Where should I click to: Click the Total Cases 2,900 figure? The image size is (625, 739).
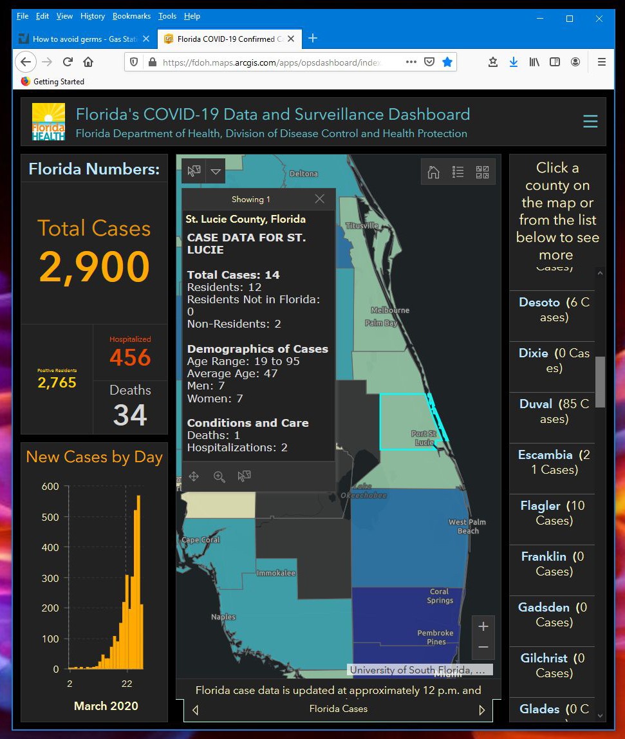[94, 267]
